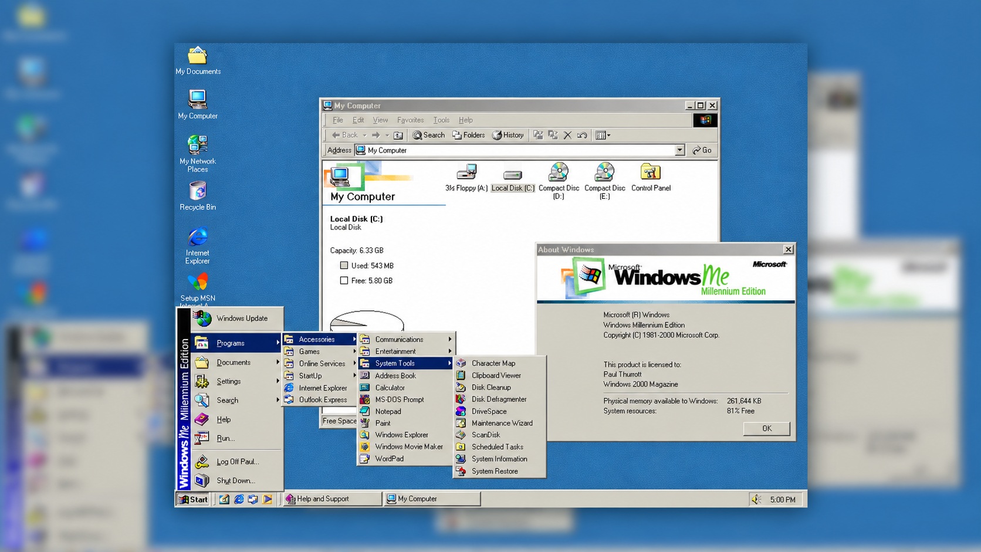Viewport: 981px width, 552px height.
Task: Open System Restore from System Tools
Action: click(499, 472)
